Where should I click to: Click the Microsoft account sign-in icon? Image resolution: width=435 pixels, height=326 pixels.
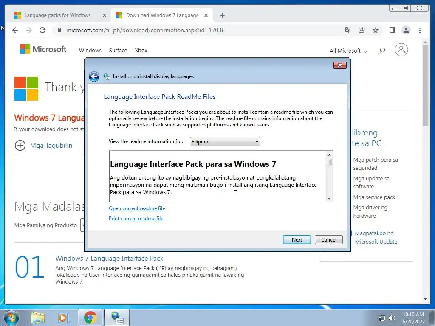(x=401, y=50)
